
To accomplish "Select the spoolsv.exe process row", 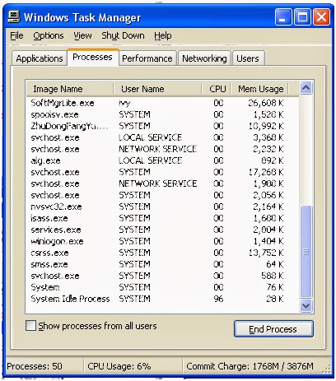I will point(162,114).
